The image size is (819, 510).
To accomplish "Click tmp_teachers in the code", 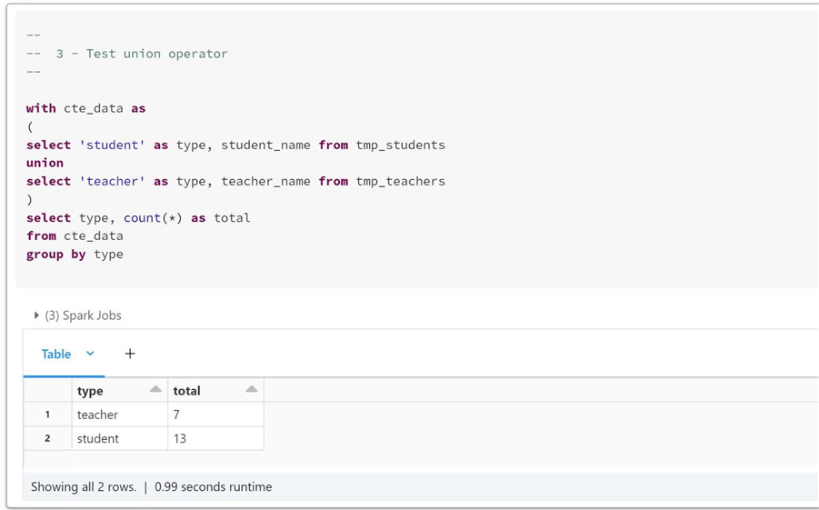I will tap(401, 181).
